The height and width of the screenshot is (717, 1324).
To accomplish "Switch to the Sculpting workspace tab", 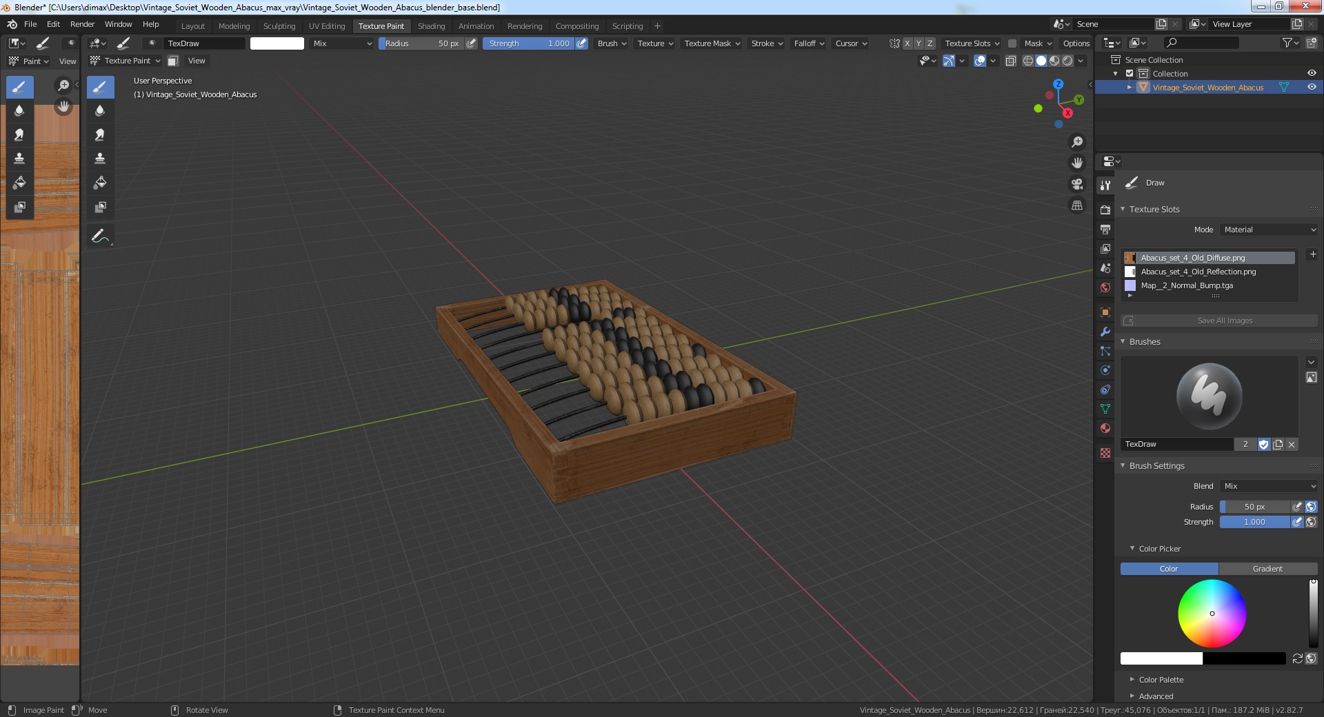I will (279, 26).
